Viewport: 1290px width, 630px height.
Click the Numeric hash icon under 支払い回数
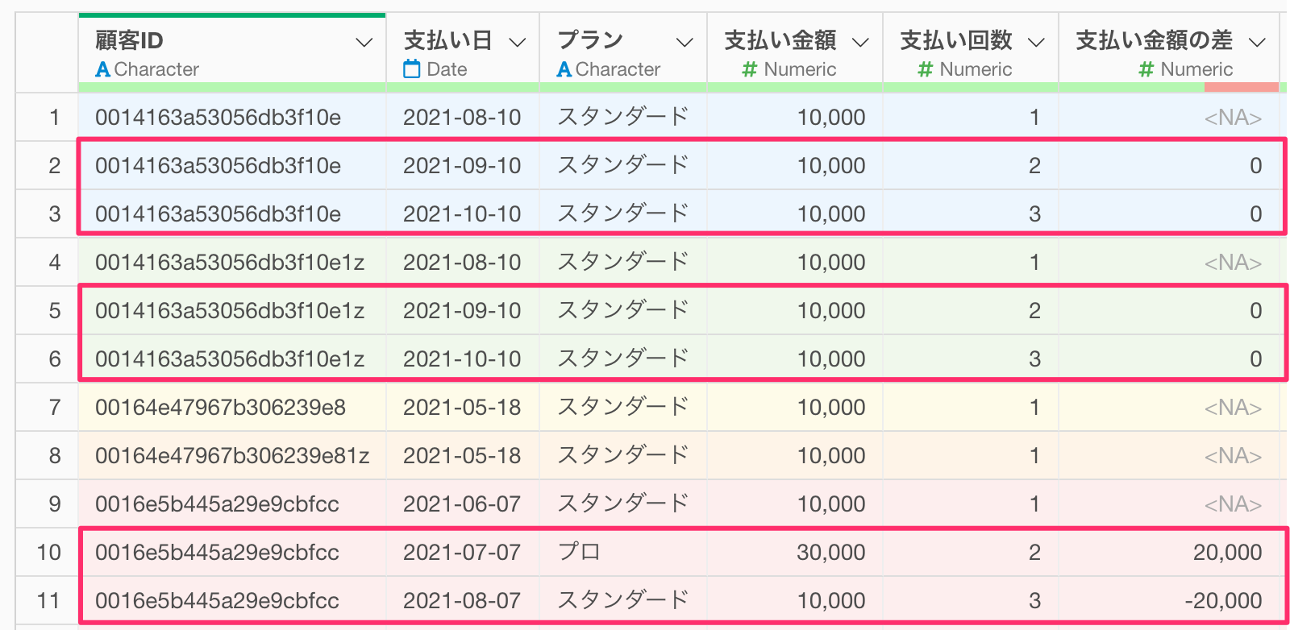(x=926, y=69)
